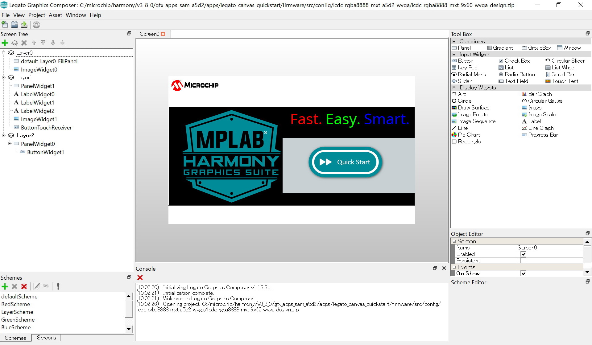Select RedScheme in schemes list

coord(16,304)
